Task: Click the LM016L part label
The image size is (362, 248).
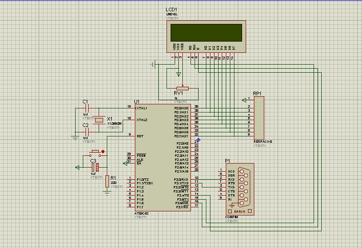Action: (x=172, y=14)
